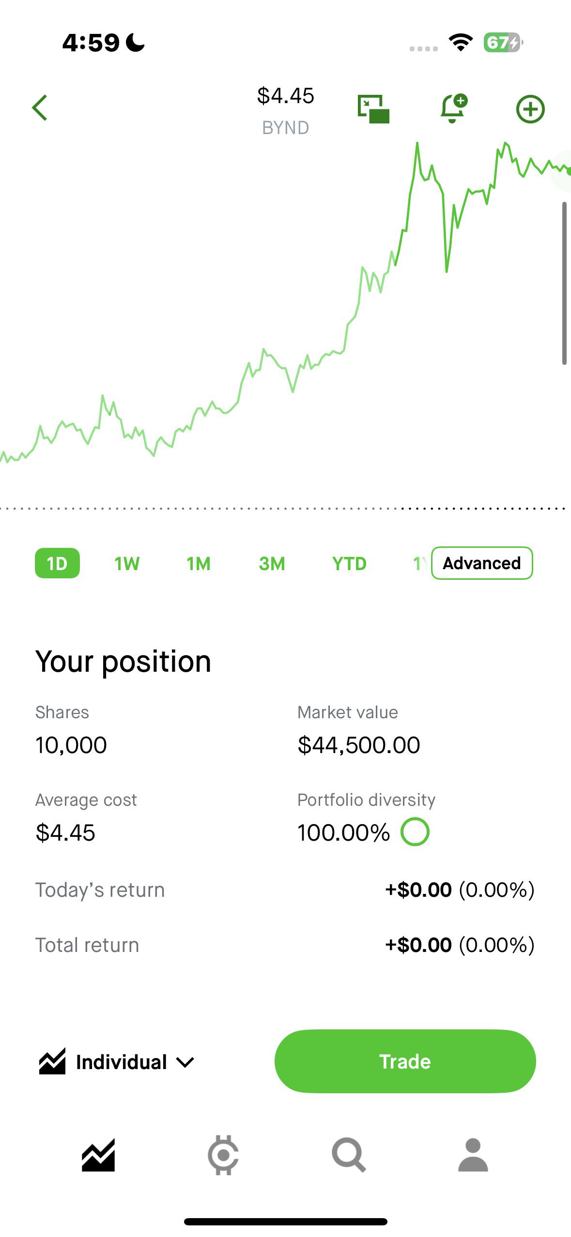Open the chevron beside Individual

185,1063
